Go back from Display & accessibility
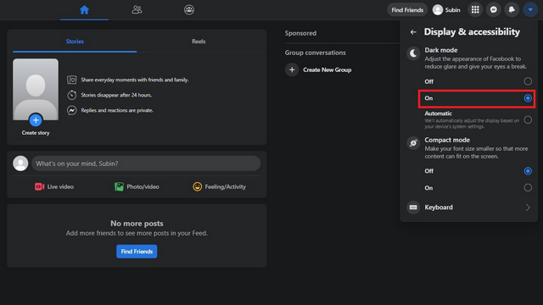This screenshot has height=305, width=543. point(413,32)
